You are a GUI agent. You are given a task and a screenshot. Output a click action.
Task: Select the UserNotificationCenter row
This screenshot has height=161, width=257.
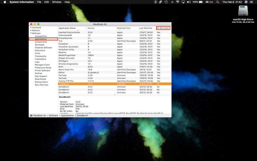coord(115,33)
